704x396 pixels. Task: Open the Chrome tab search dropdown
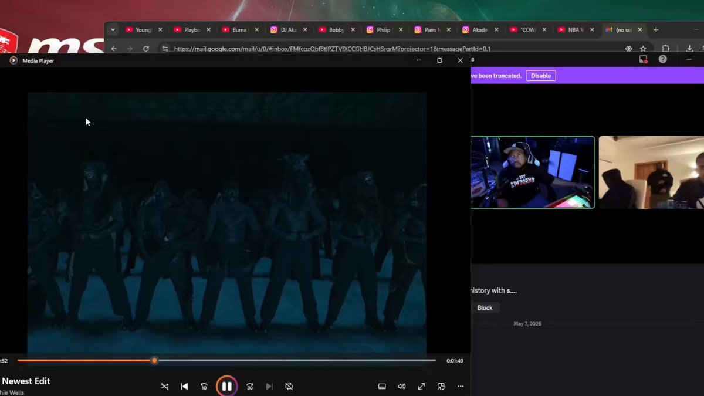tap(113, 30)
